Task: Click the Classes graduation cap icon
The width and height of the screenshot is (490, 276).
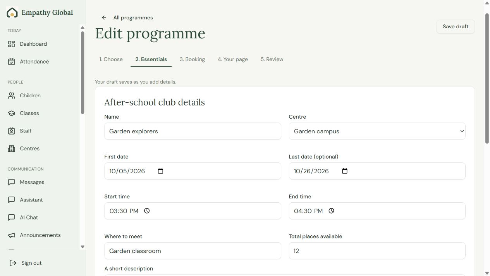Action: 12,113
